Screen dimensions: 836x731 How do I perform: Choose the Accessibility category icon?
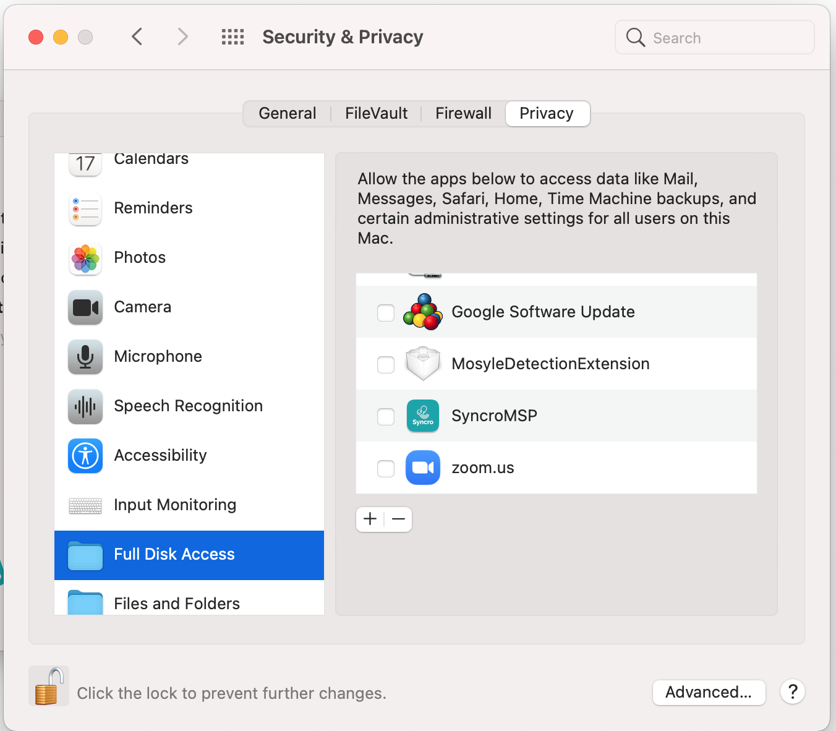click(x=85, y=456)
